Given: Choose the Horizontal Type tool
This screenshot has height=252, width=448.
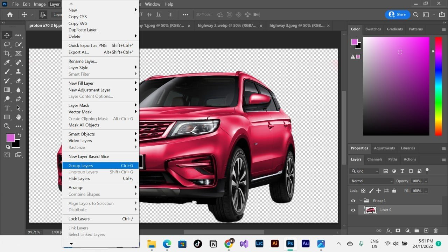Looking at the screenshot, I should [x=7, y=108].
